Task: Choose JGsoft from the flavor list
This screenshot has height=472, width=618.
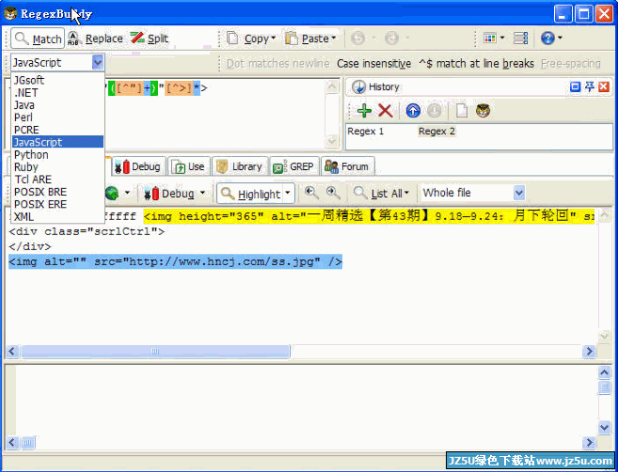Action: point(57,80)
